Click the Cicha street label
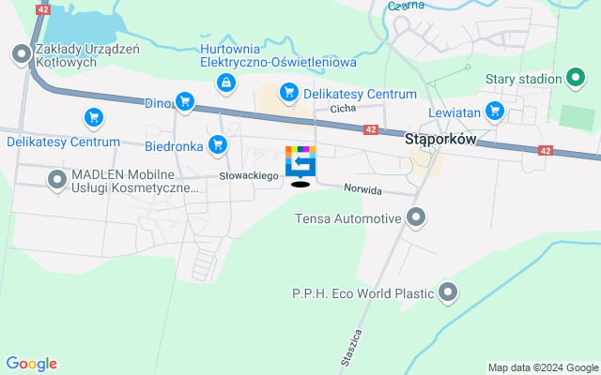Viewport: 601px width, 375px height. [x=343, y=109]
